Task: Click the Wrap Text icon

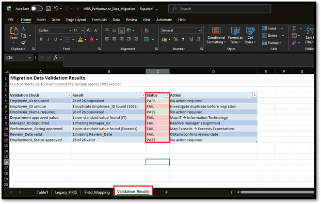Action: (147, 30)
